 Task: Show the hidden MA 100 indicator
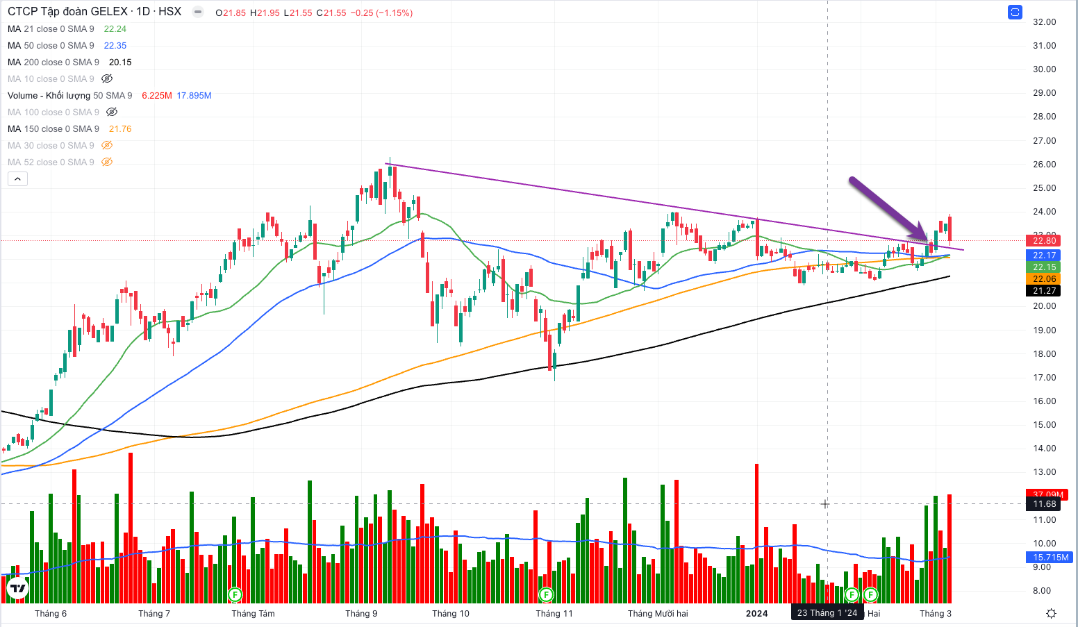(x=112, y=112)
